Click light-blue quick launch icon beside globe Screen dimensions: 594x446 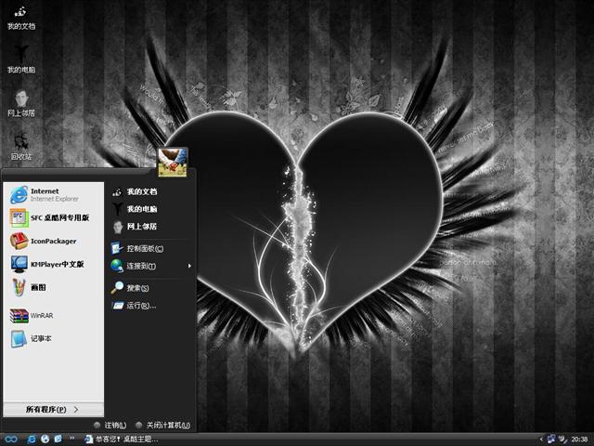58,439
